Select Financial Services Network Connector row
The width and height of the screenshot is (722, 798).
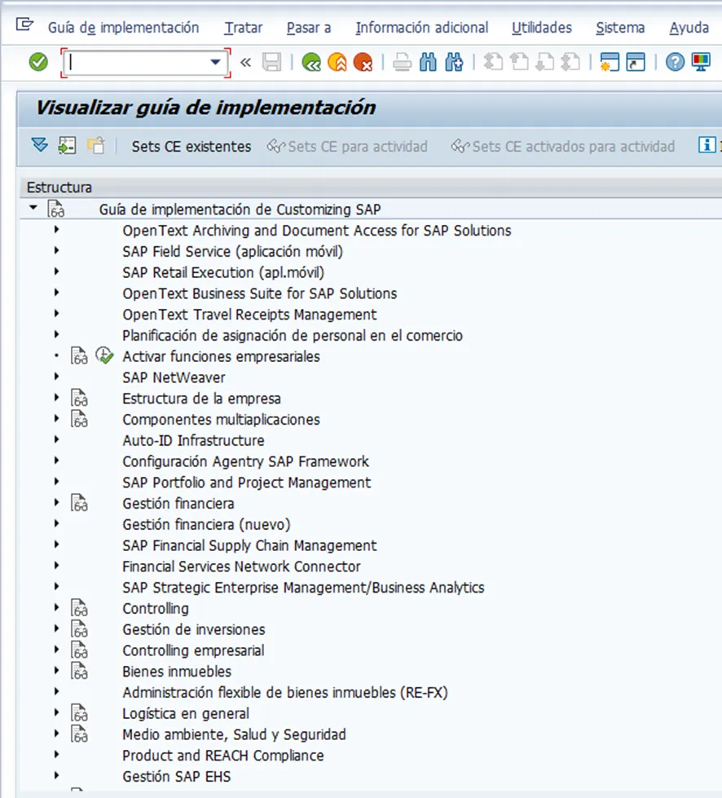click(x=241, y=566)
